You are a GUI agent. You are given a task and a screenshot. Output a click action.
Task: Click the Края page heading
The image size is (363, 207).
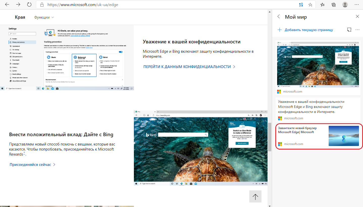(x=20, y=17)
